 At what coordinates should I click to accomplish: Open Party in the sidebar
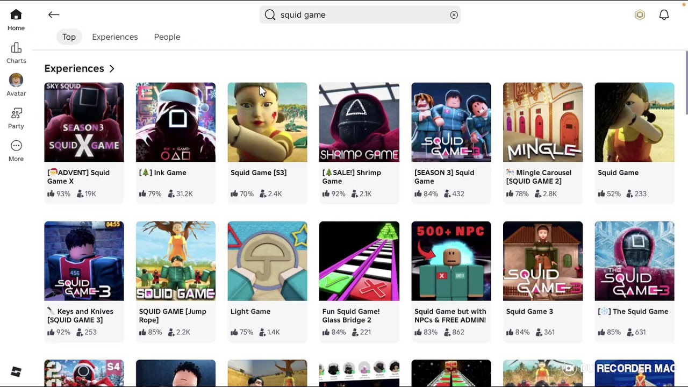tap(16, 118)
